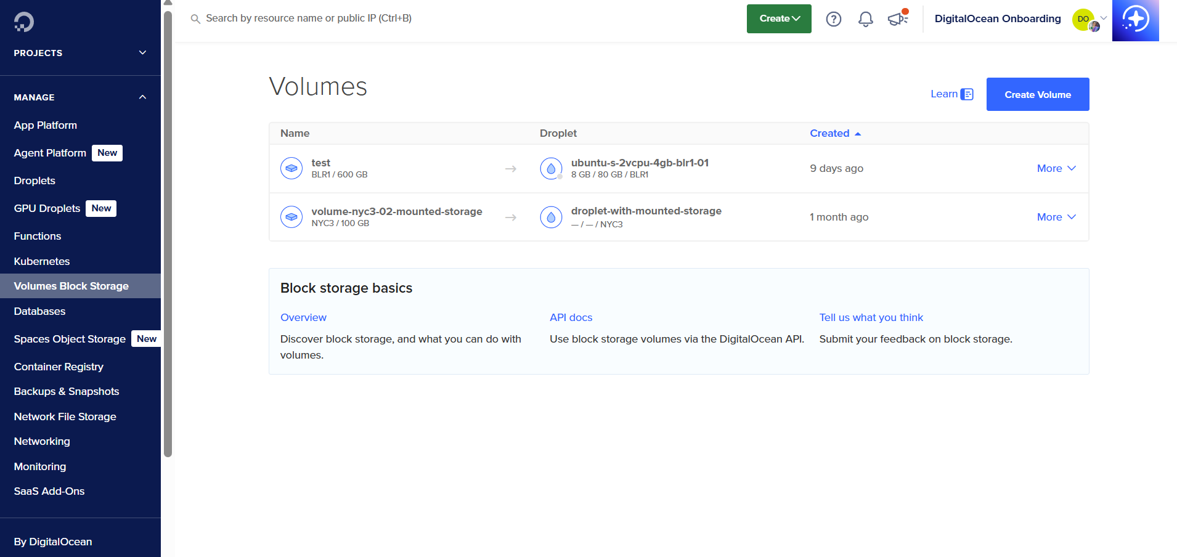Open the More menu for test volume
The image size is (1177, 557).
[1056, 168]
